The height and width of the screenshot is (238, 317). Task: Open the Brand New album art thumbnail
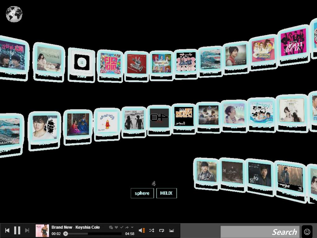click(x=42, y=231)
